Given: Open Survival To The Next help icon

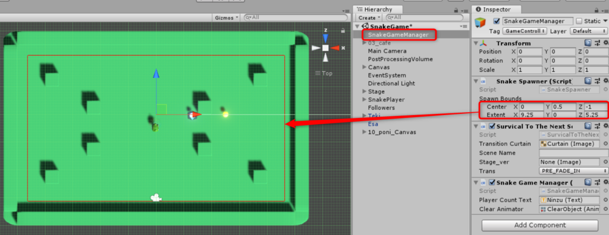Looking at the screenshot, I should pyautogui.click(x=588, y=126).
